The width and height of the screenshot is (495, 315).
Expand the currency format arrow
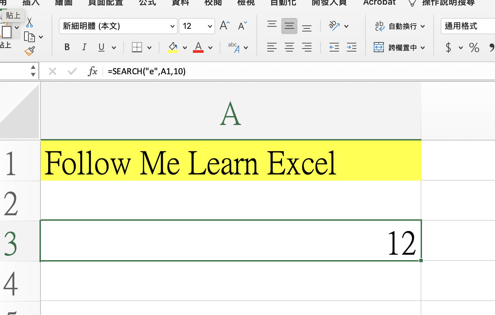[x=461, y=48]
